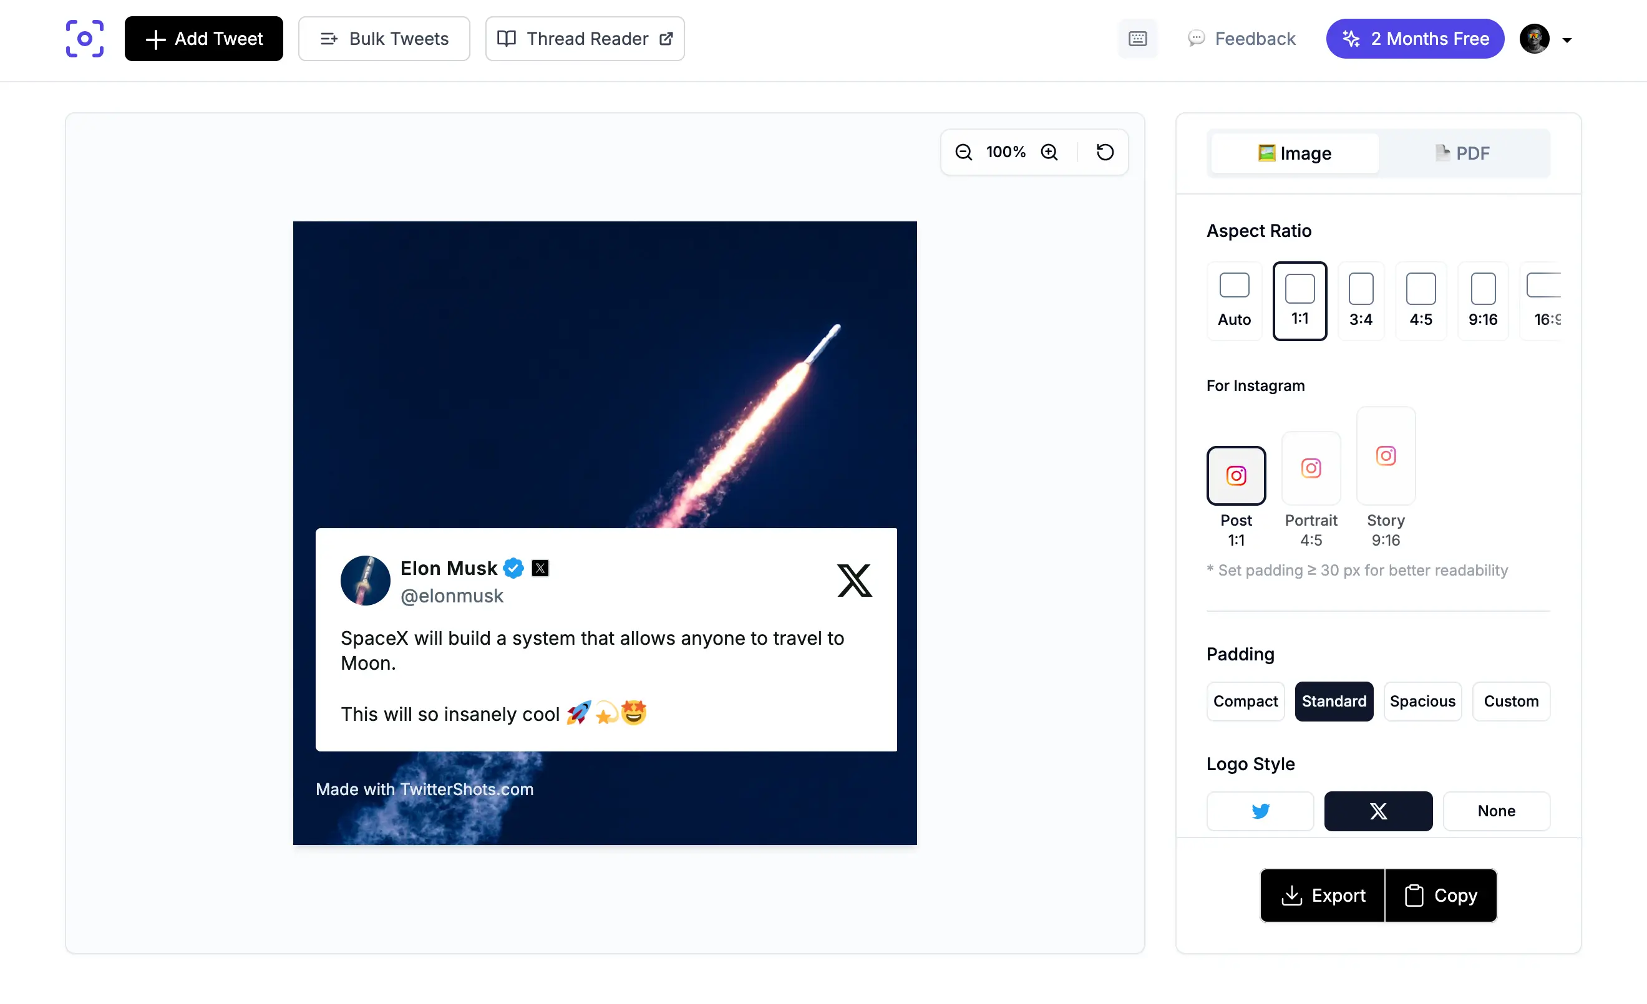Click the zoom in magnifier icon
1647x1004 pixels.
1049,152
